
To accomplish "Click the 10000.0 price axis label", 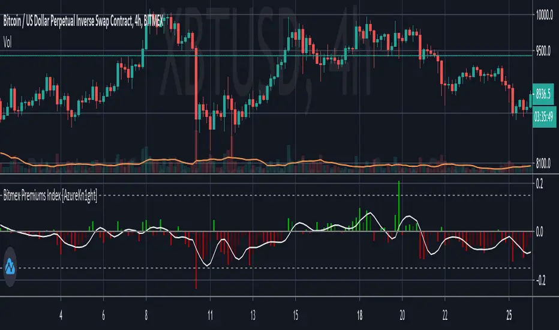I will [544, 15].
